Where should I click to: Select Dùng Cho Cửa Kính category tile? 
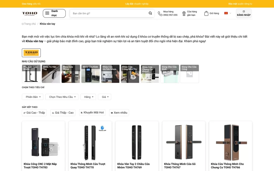pos(170,74)
